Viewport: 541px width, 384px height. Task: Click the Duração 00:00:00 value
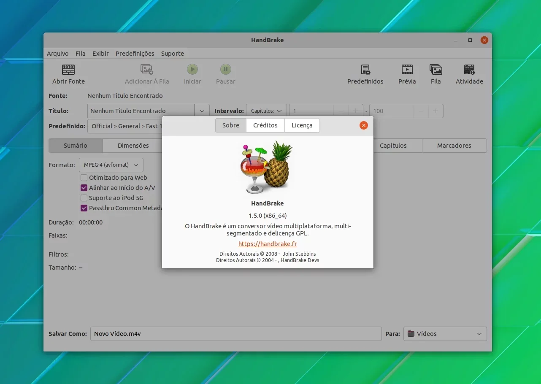pos(91,222)
